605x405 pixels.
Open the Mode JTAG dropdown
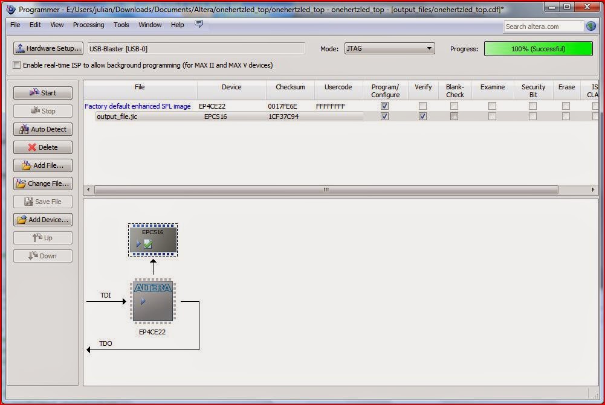(389, 48)
